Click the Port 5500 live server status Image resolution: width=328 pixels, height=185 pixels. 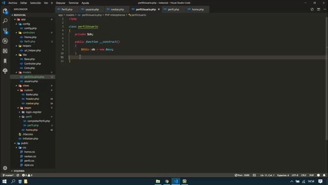point(242,175)
